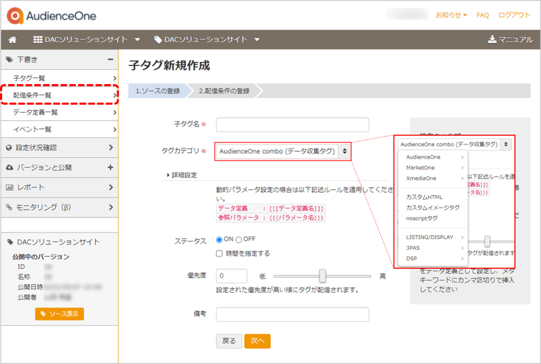This screenshot has height=364, width=541.
Task: Click the 備考 input field
Action: pos(293,314)
